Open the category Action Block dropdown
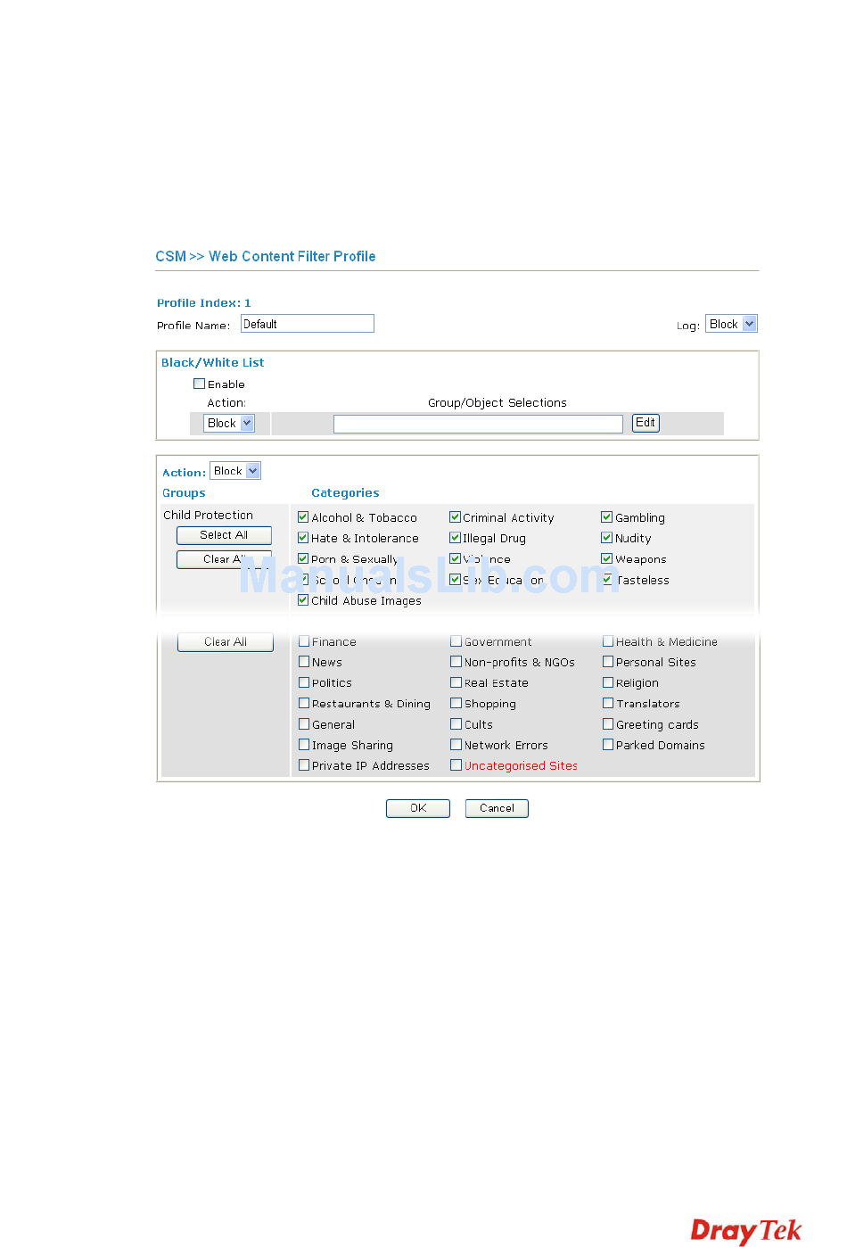The width and height of the screenshot is (847, 1247). tap(235, 471)
